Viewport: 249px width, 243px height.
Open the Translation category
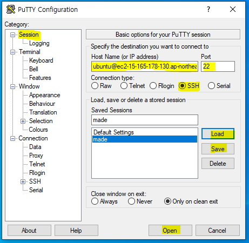(x=43, y=112)
